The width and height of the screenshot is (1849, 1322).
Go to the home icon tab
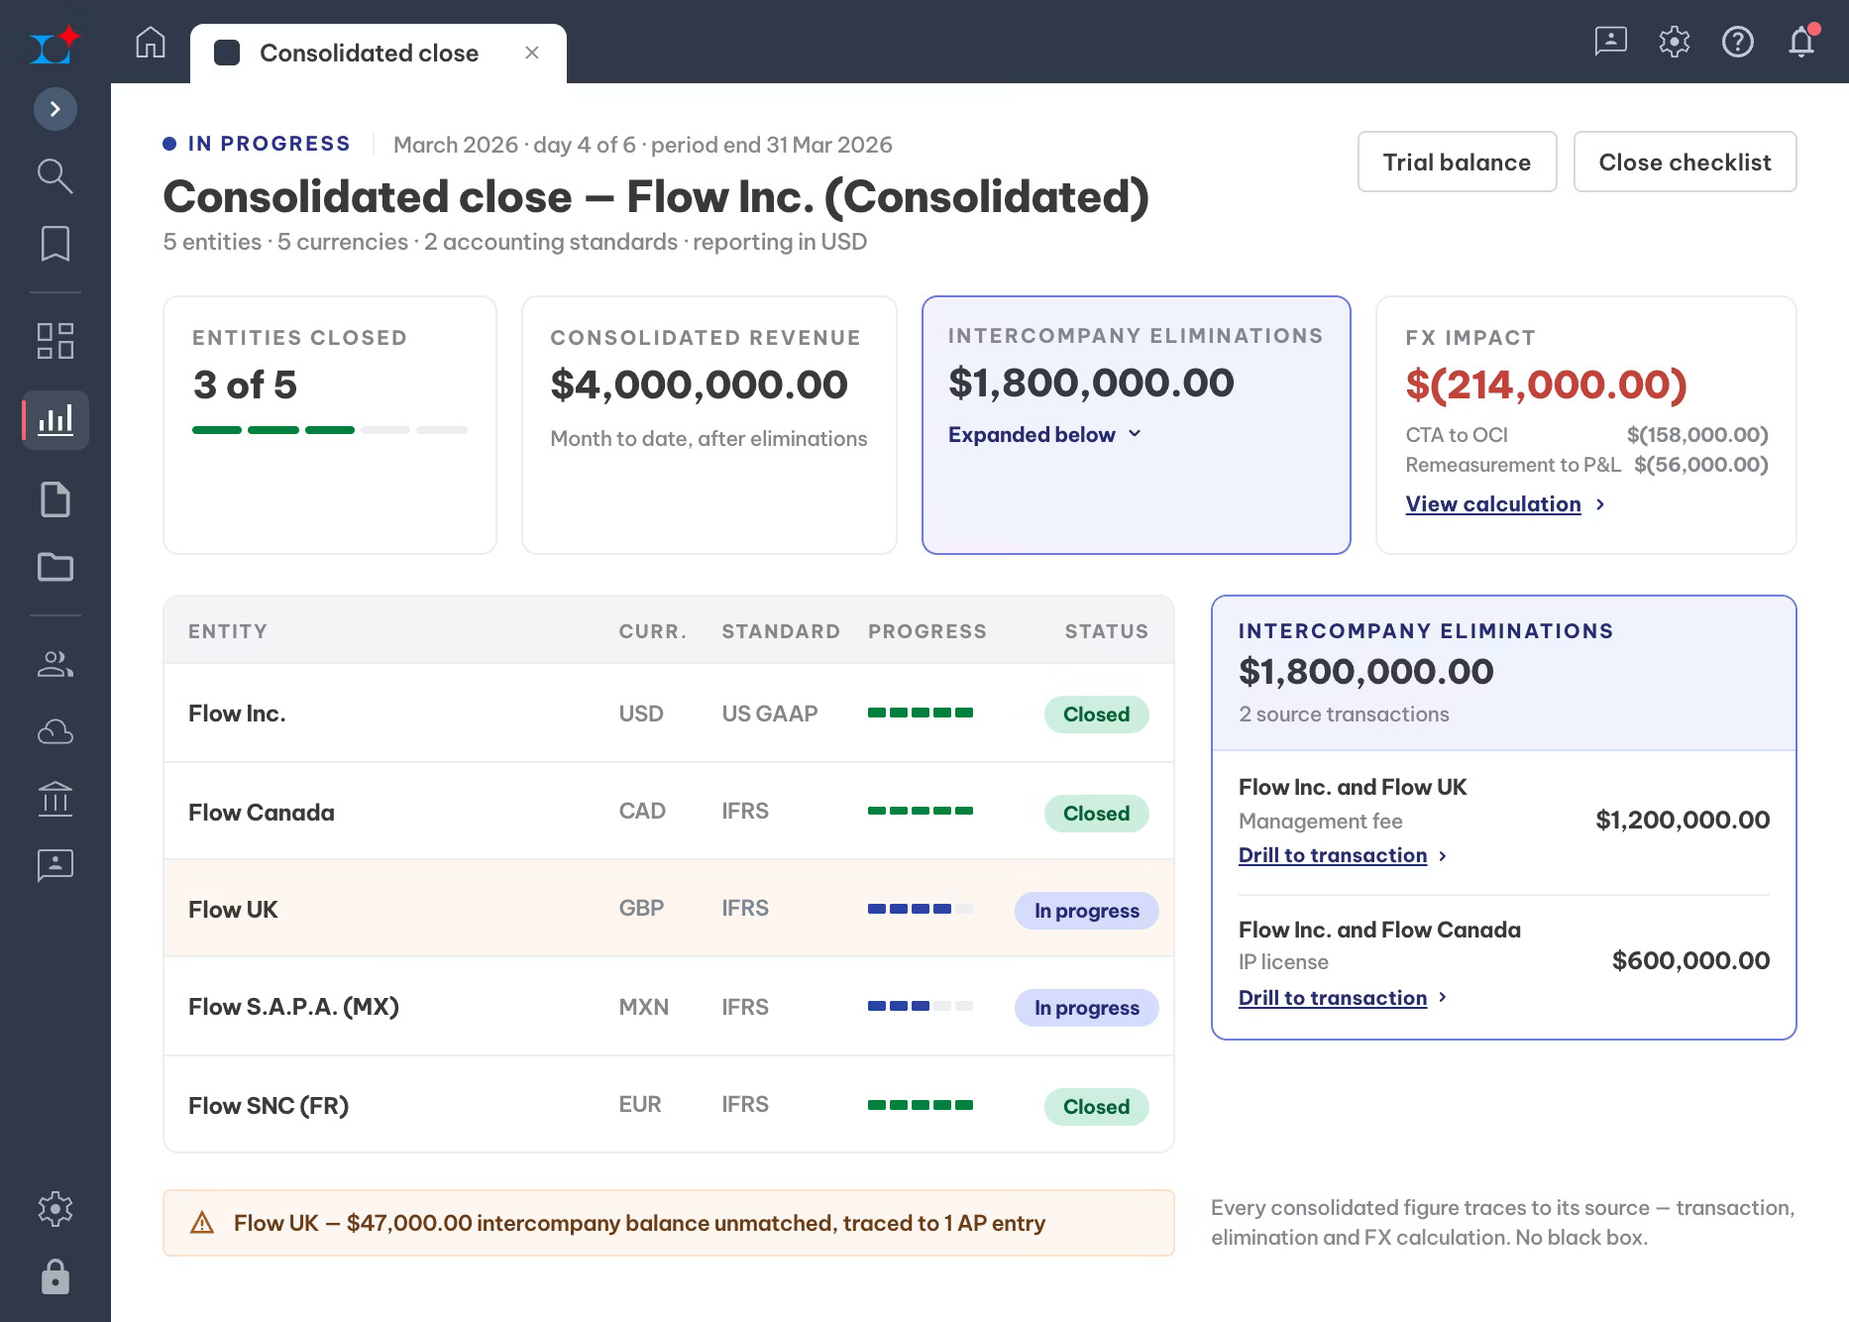click(x=151, y=43)
